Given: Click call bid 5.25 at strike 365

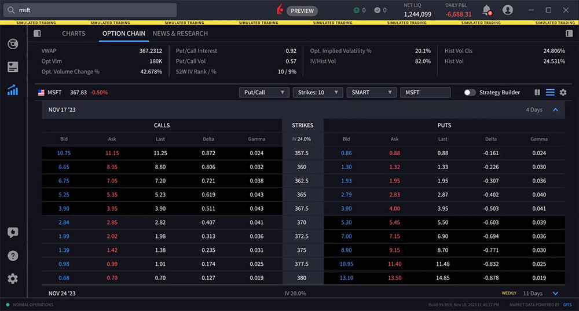Looking at the screenshot, I should point(64,195).
